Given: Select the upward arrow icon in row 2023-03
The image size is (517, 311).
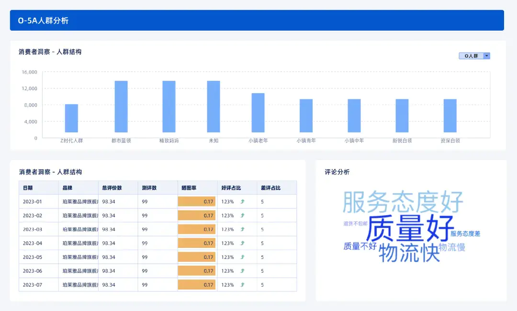Looking at the screenshot, I should click(x=242, y=229).
